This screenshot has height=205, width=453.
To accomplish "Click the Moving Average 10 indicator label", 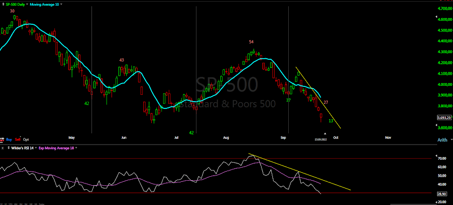I will tap(45, 5).
